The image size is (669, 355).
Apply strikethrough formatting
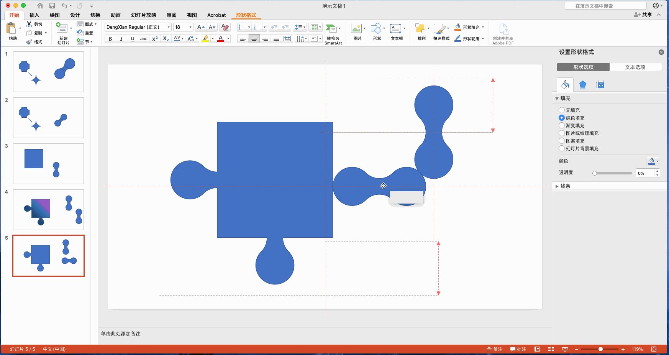coord(144,39)
